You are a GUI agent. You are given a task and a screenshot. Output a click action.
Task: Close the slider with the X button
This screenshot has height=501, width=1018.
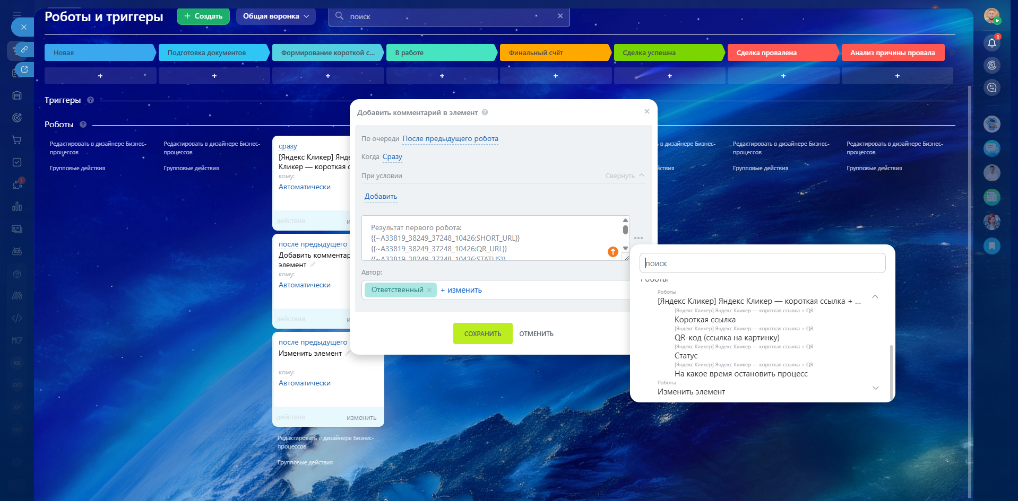pyautogui.click(x=23, y=27)
